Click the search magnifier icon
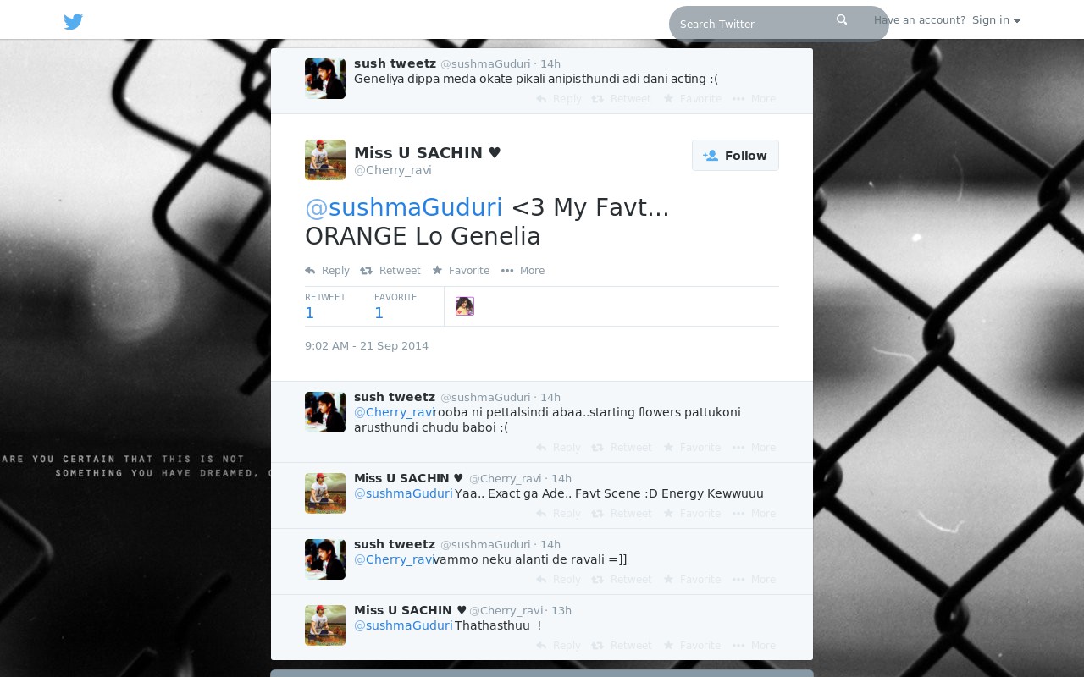Image resolution: width=1084 pixels, height=677 pixels. click(842, 20)
